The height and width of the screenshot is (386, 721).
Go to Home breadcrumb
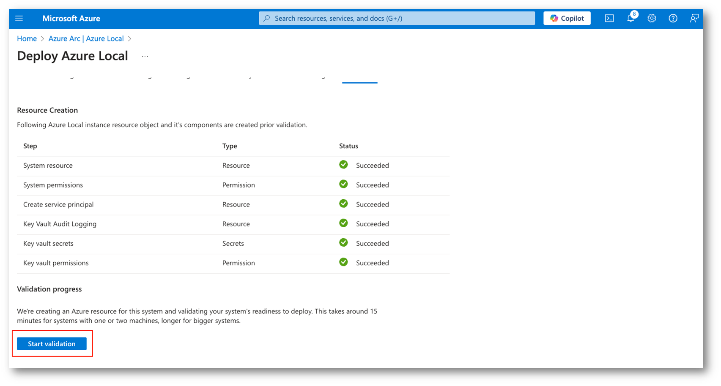(27, 38)
